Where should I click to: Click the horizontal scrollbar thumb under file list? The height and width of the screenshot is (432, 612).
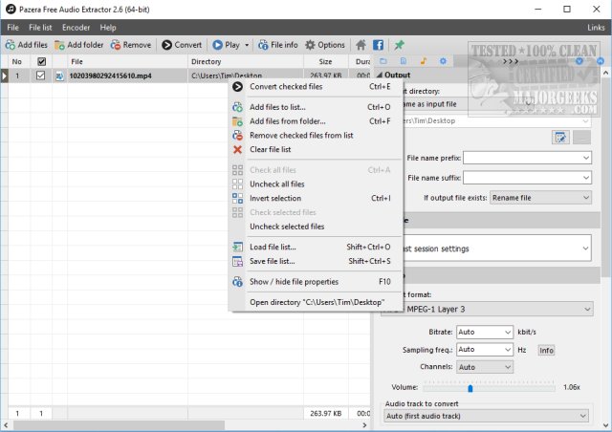tap(119, 425)
